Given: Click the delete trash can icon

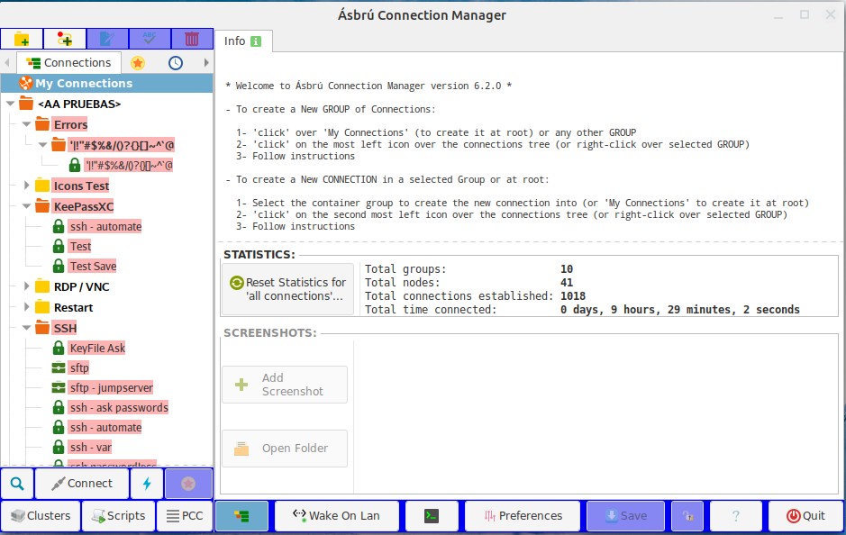Looking at the screenshot, I should [192, 39].
